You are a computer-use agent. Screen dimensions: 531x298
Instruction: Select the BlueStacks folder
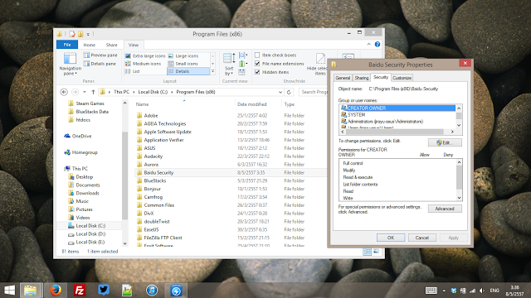155,180
